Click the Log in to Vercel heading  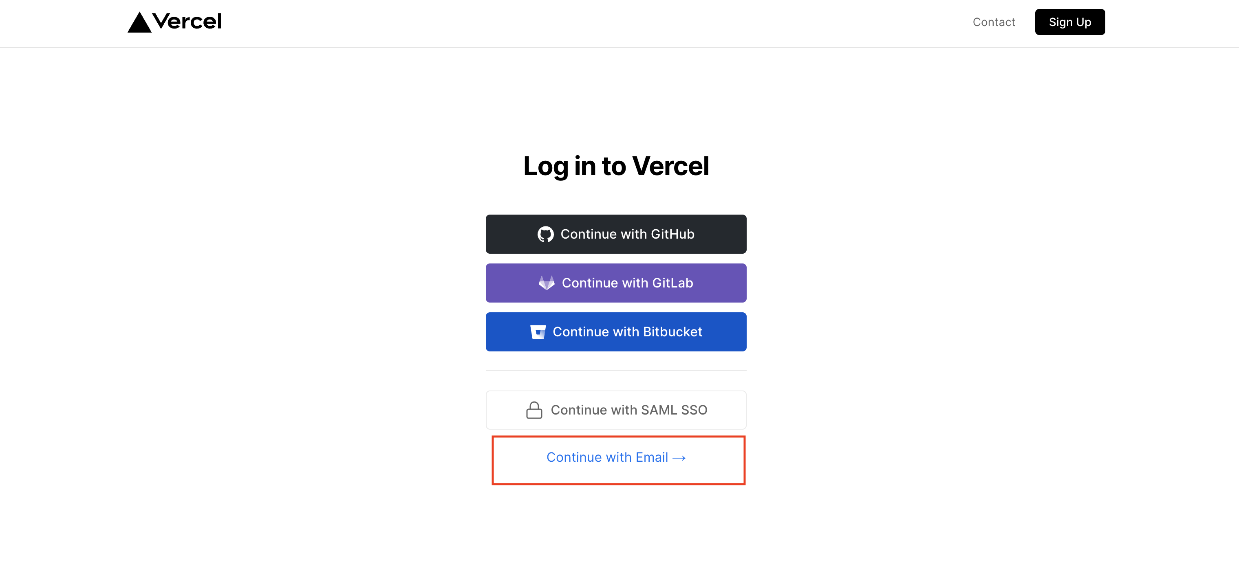[x=616, y=166]
